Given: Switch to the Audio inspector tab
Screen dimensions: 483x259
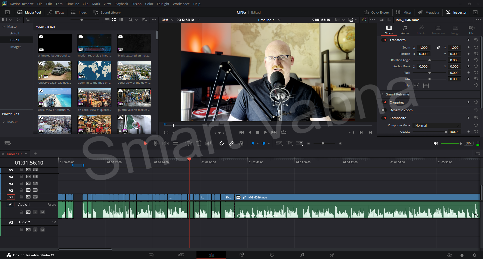Looking at the screenshot, I should click(405, 30).
